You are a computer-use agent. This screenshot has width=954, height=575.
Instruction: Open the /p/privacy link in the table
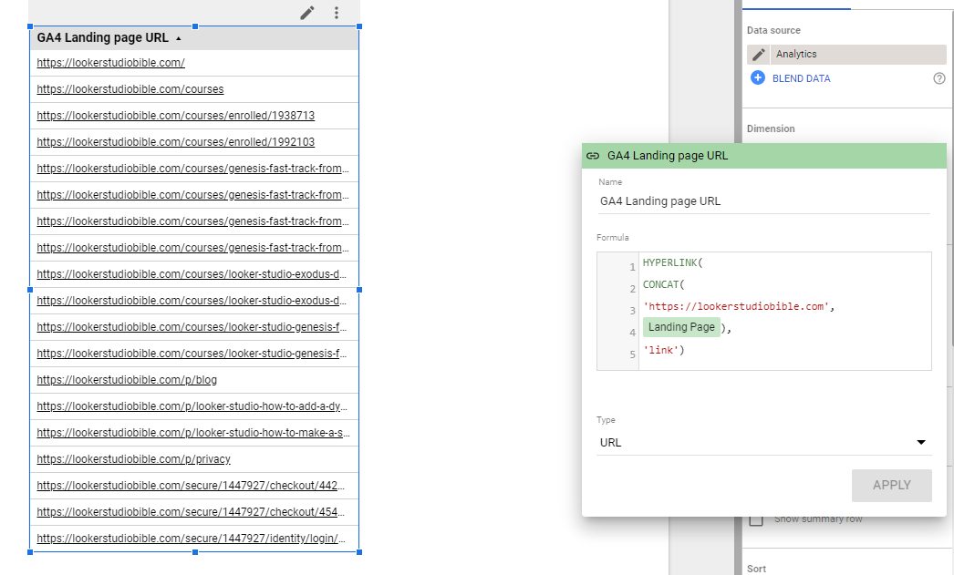click(133, 459)
